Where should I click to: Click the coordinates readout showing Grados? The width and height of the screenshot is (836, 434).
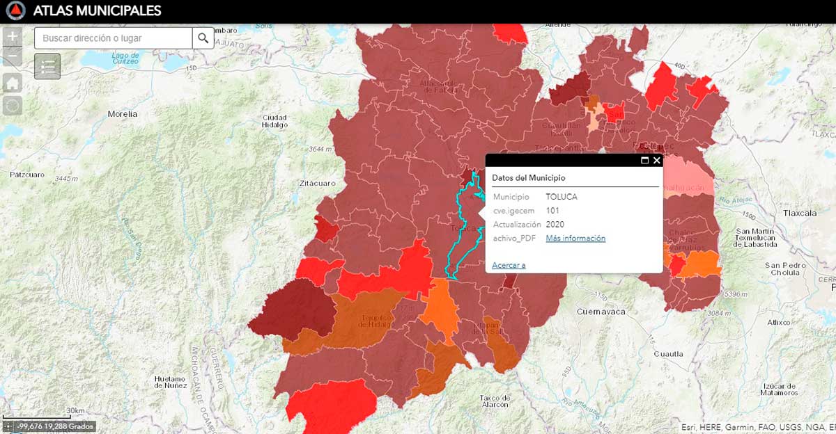coord(54,426)
